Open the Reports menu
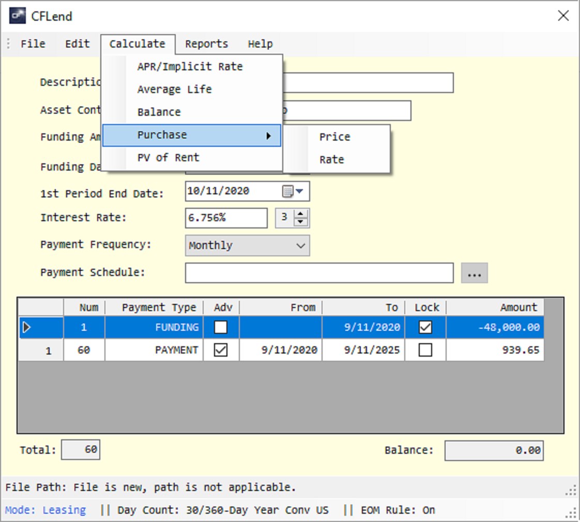Screen dimensions: 580x522 pyautogui.click(x=206, y=43)
